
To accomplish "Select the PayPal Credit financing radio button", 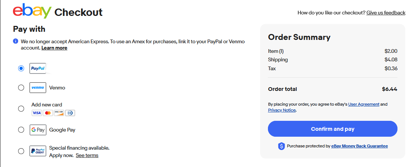I will click(21, 151).
